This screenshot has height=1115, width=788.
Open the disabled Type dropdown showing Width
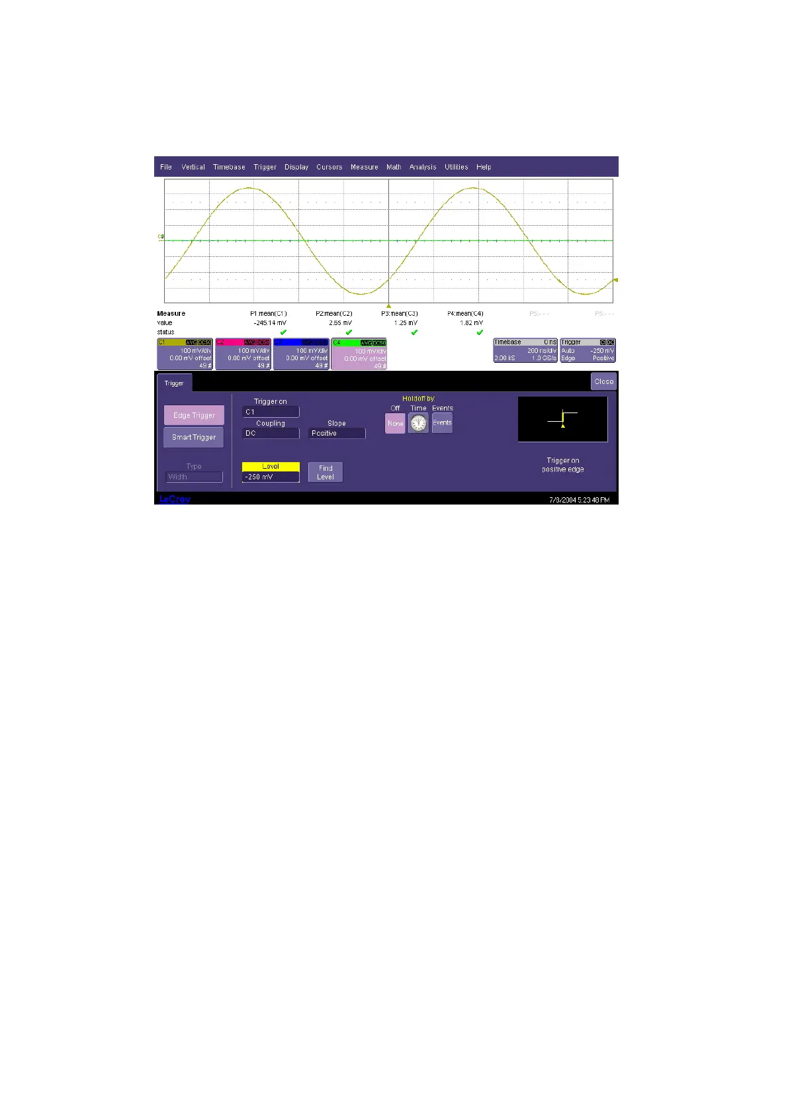tap(194, 477)
